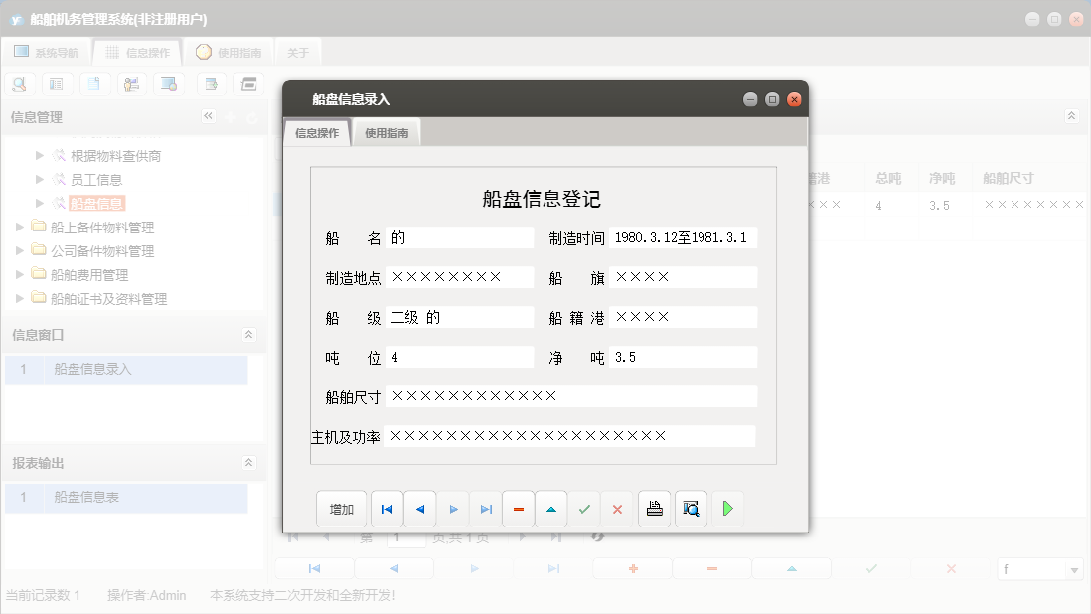Select the magnifier search tool in the toolbar
This screenshot has height=614, width=1091.
[19, 83]
